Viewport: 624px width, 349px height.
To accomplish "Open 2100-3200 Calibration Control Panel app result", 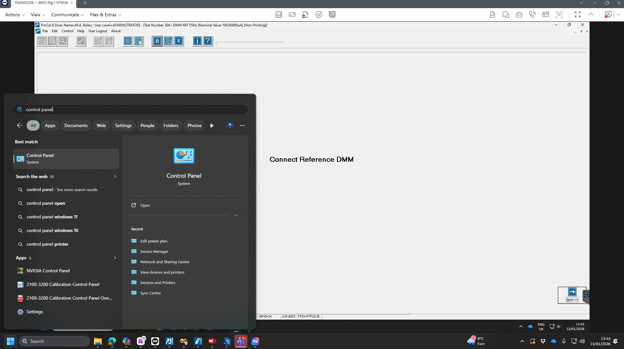I will coord(66,284).
